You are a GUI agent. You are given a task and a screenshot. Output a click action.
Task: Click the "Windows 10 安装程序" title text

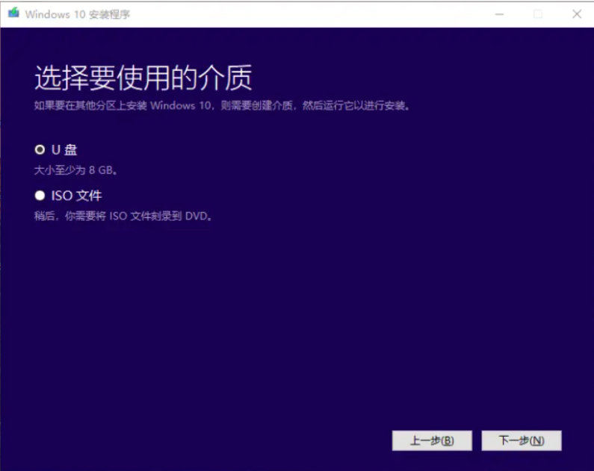[78, 14]
